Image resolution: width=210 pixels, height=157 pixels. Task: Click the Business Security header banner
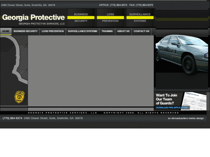pyautogui.click(x=81, y=18)
